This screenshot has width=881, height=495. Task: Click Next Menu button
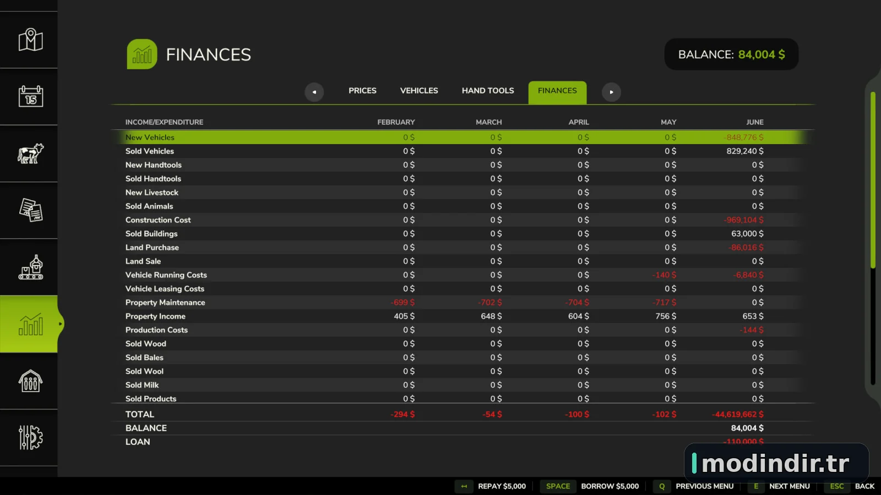coord(789,486)
